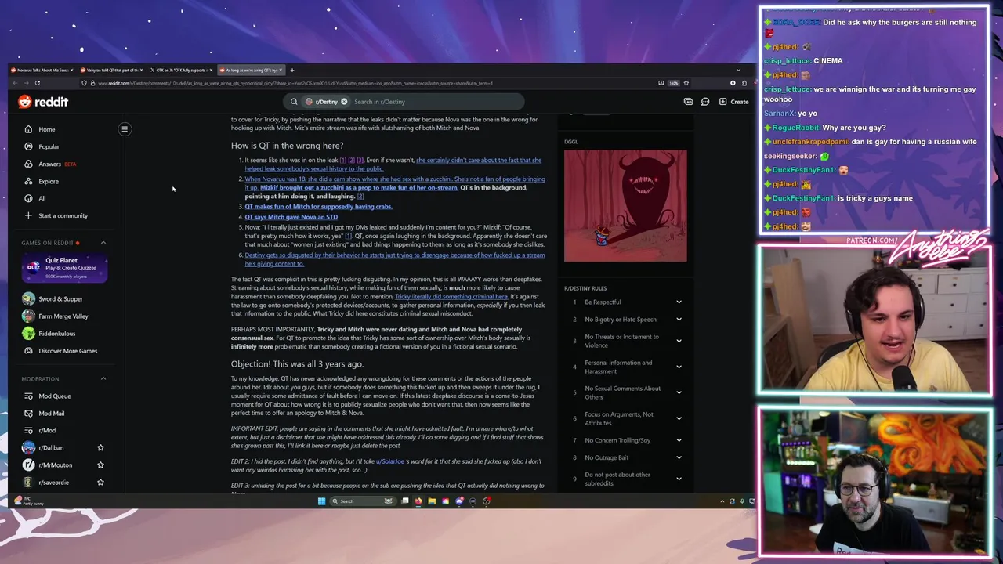Collapse the Games on Reddit section

103,243
